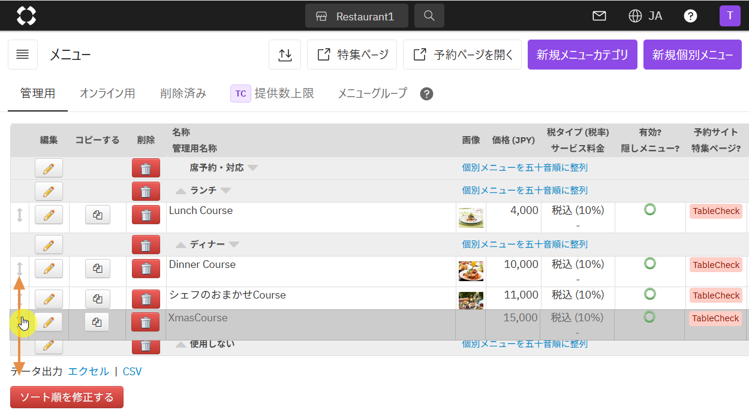
Task: Sort ランチ items in 五十音順
Action: tap(525, 191)
